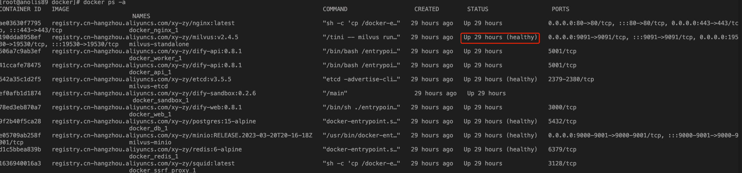742x173 pixels.
Task: Click container ID ae03630f7795
Action: click(21, 23)
